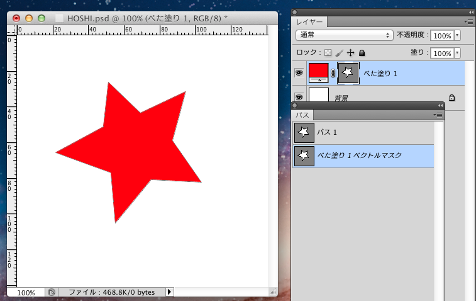476x301 pixels.
Task: Open the 不透明度 opacity arrow dropdown
Action: (457, 36)
